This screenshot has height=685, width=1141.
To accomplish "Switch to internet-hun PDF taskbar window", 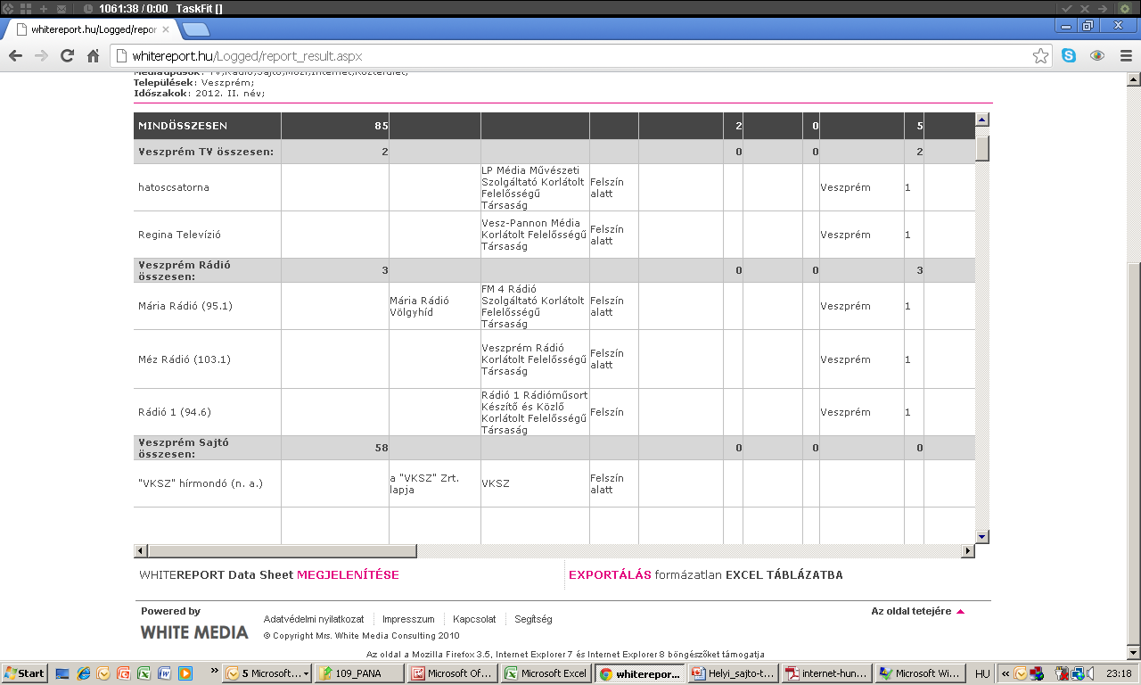I will click(x=828, y=673).
